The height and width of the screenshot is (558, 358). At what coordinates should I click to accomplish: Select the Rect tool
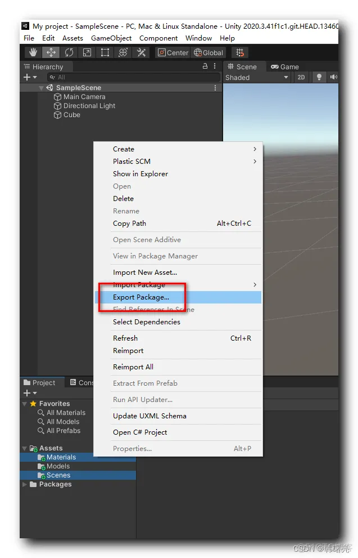(105, 53)
